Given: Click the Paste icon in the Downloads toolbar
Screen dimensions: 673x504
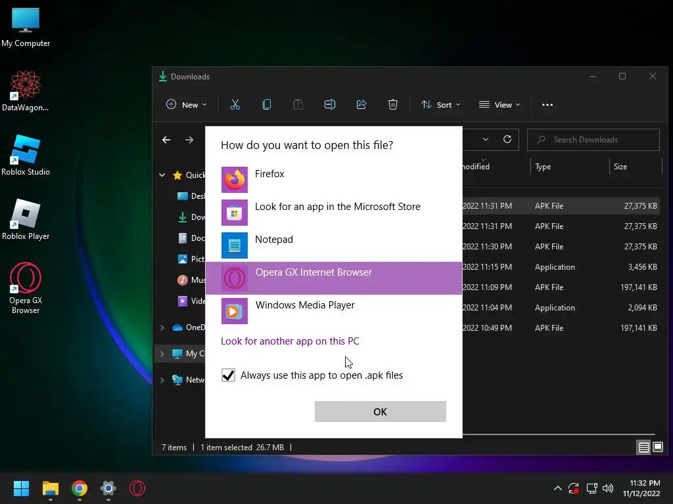Looking at the screenshot, I should (x=298, y=104).
